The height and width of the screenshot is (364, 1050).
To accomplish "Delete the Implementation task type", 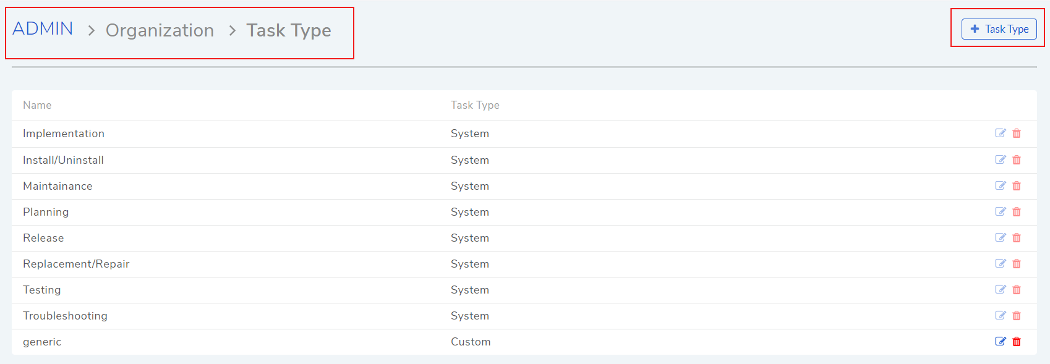I will 1017,133.
